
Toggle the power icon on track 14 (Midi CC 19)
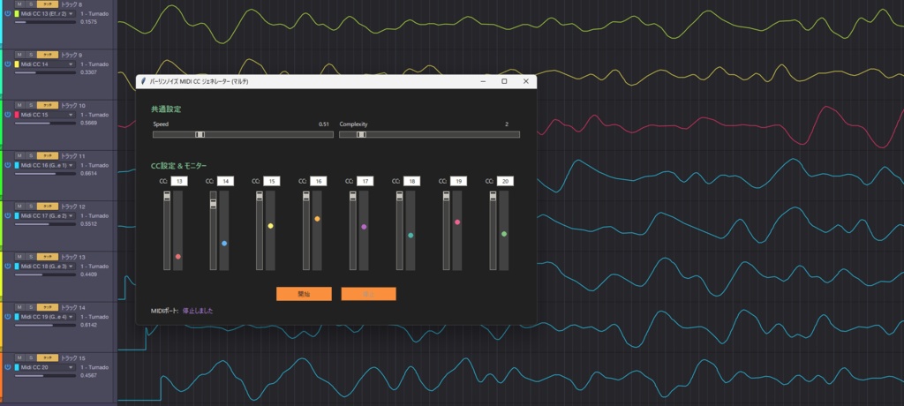(7, 317)
